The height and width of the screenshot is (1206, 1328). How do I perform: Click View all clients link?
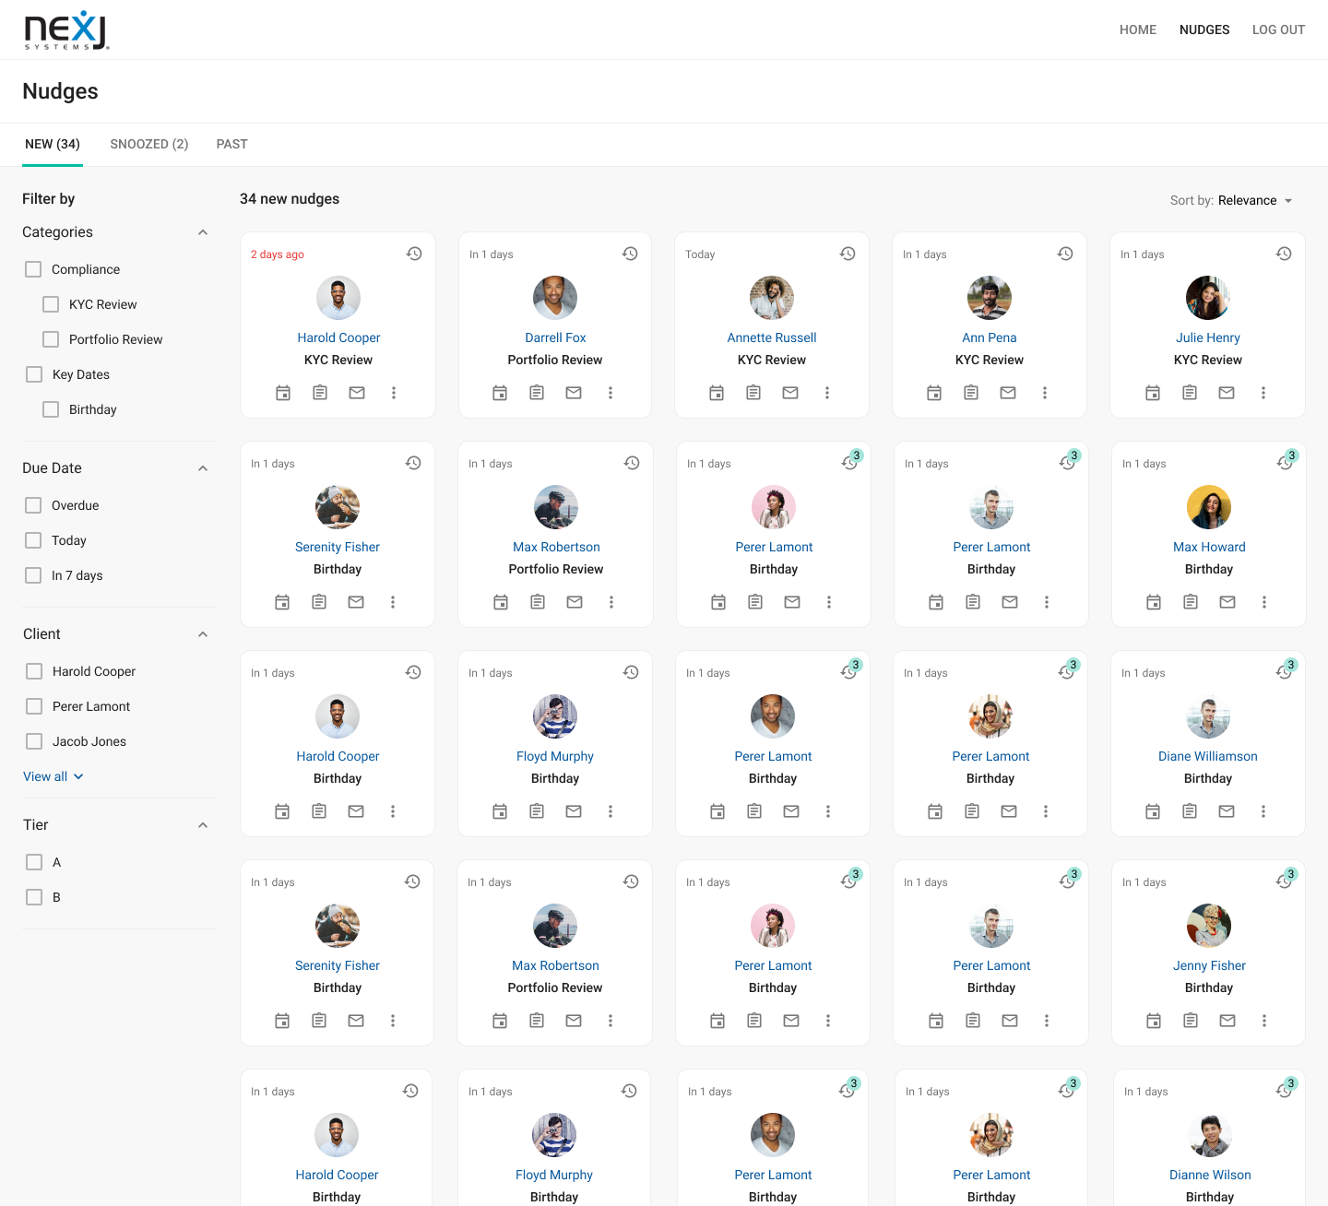tap(53, 776)
